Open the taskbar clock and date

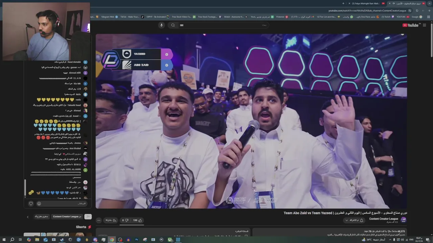coord(419,240)
